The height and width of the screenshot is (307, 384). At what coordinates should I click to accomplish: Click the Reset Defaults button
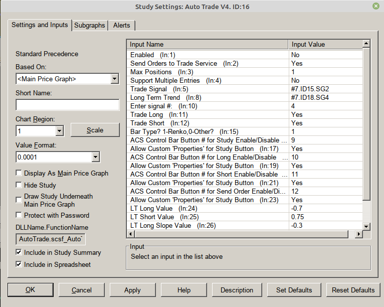pos(353,290)
